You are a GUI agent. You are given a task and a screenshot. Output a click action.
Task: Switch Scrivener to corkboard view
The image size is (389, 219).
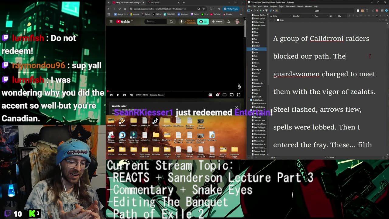pyautogui.click(x=362, y=11)
